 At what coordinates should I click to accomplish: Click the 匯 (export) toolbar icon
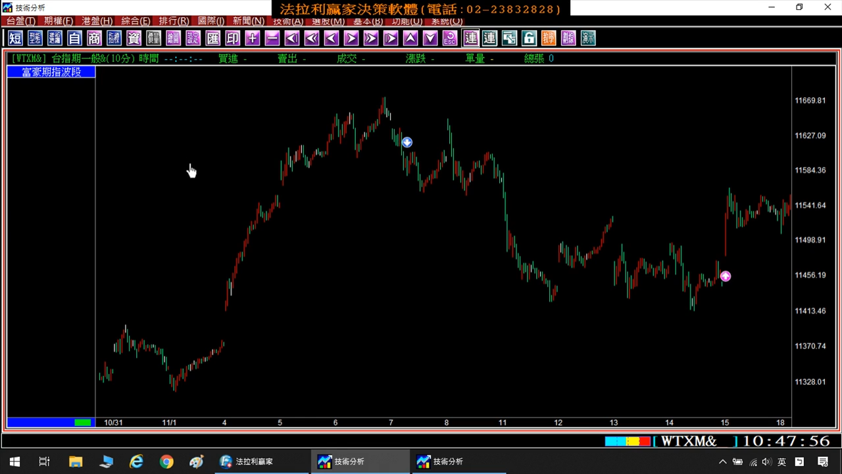tap(212, 38)
